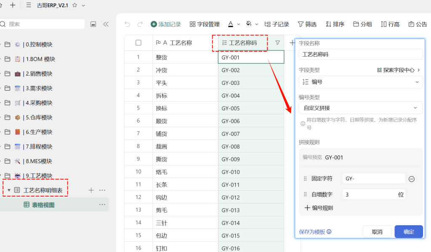
Task: Open the 分组 group tool
Action: [x=362, y=24]
